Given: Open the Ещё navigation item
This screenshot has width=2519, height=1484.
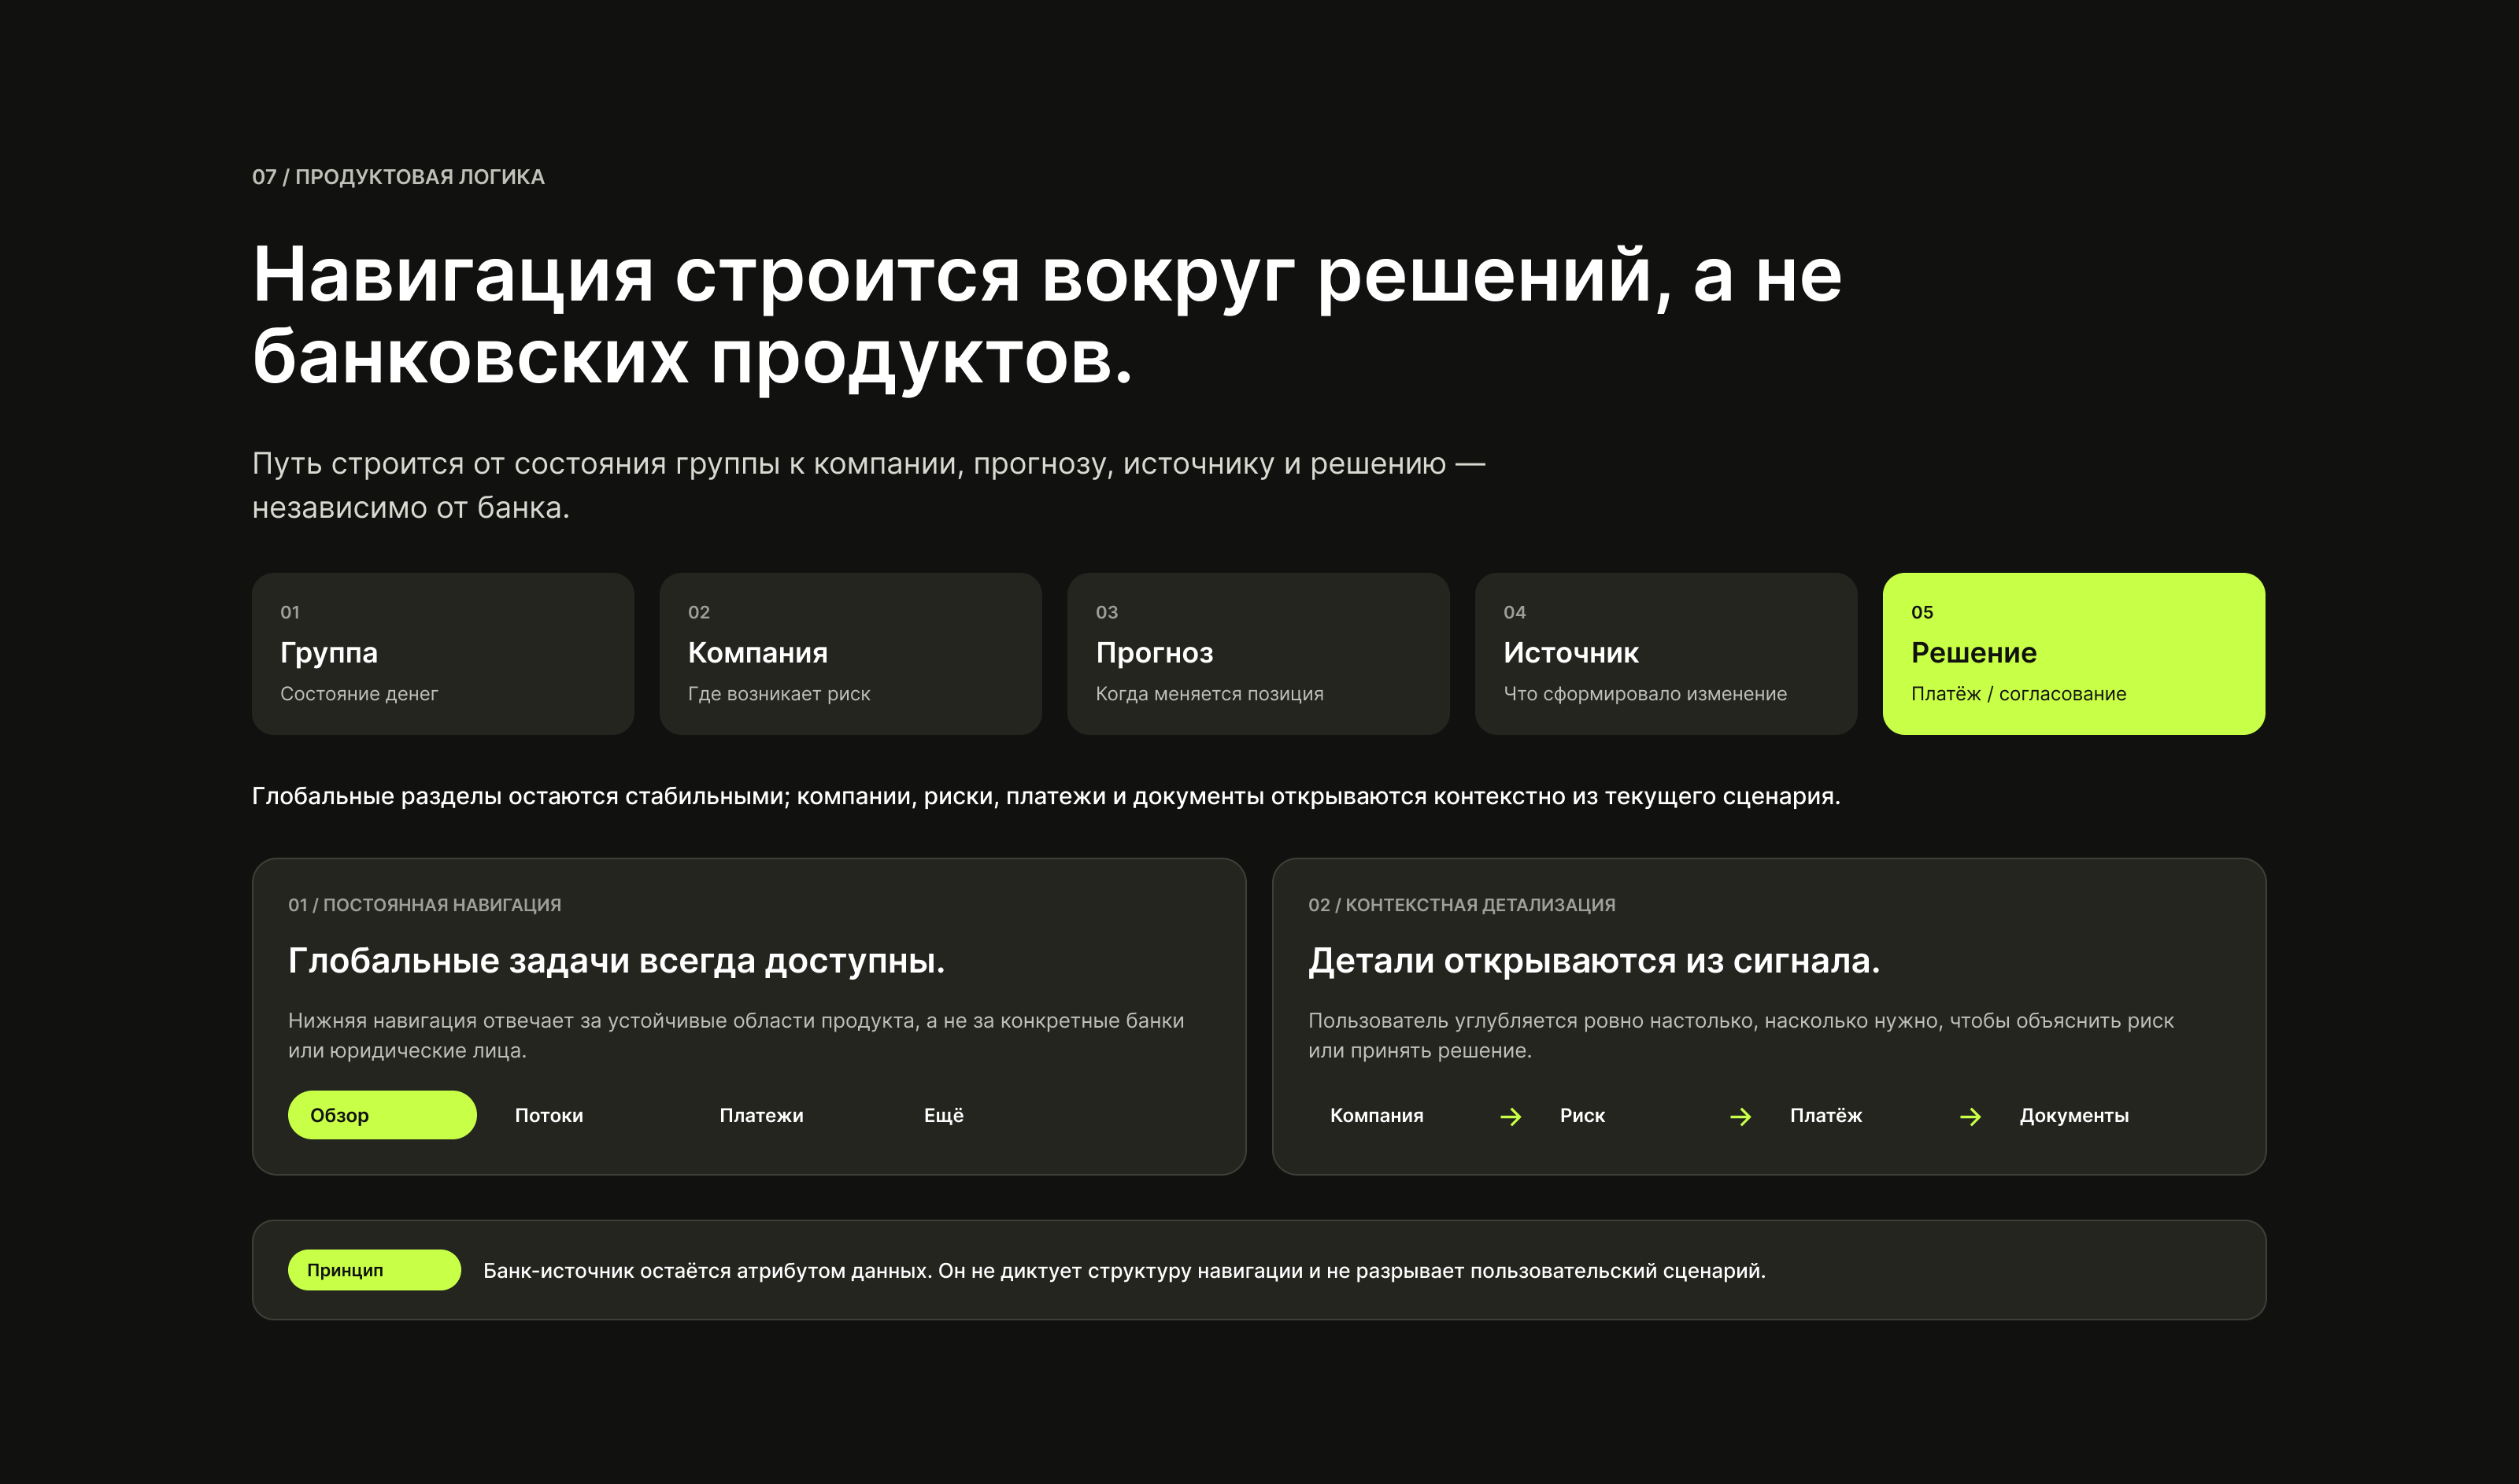Looking at the screenshot, I should (943, 1115).
